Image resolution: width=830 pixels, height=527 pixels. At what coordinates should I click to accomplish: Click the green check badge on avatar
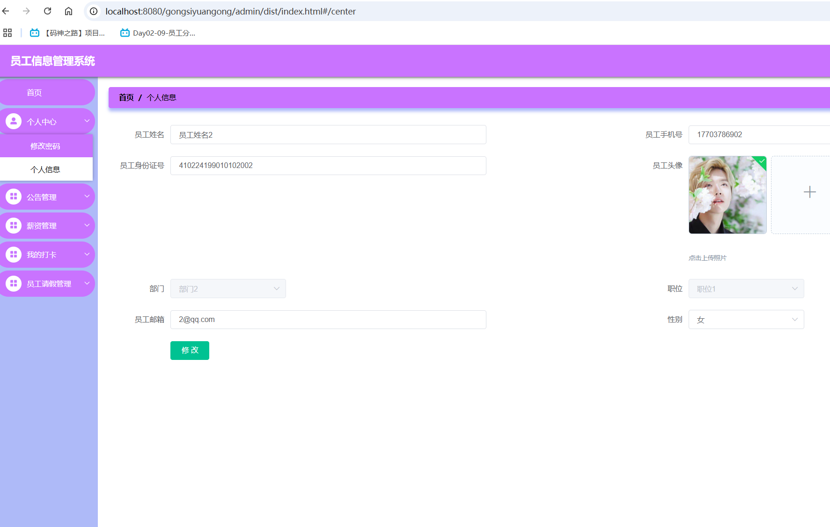click(762, 161)
